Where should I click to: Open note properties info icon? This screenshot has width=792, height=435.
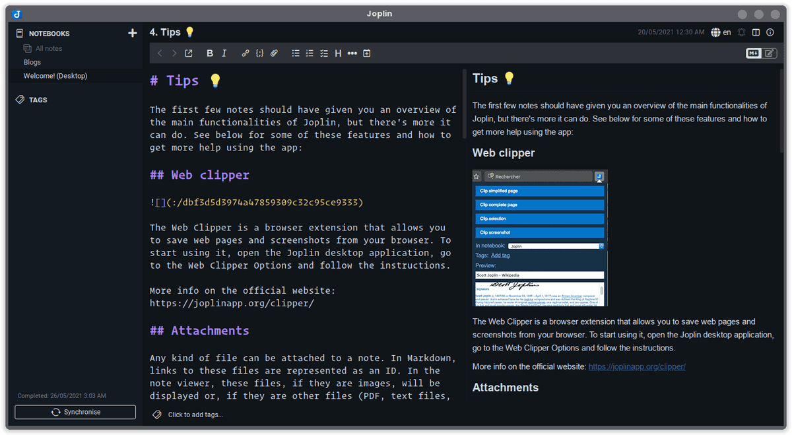(770, 32)
